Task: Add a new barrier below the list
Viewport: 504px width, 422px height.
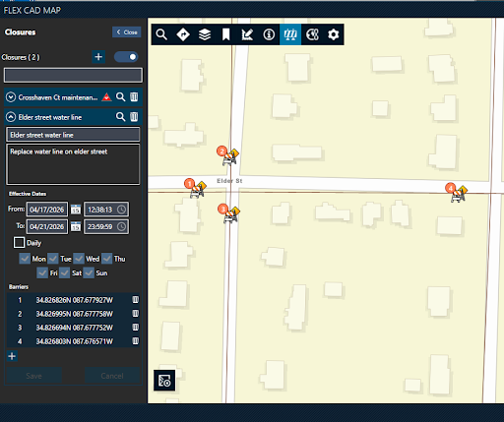Action: tap(12, 356)
